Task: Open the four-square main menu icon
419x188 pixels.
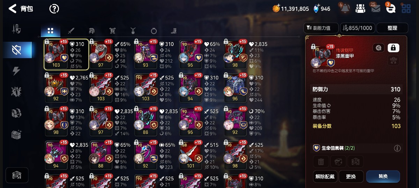Action: [406, 9]
